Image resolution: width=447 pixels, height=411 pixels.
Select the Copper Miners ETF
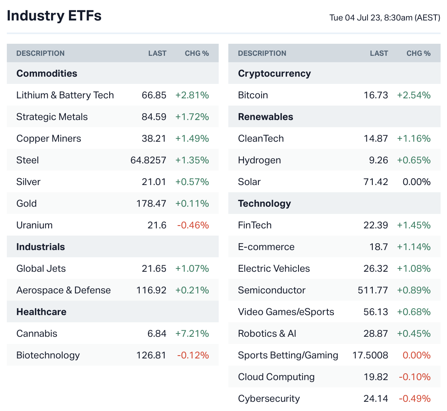click(x=49, y=138)
